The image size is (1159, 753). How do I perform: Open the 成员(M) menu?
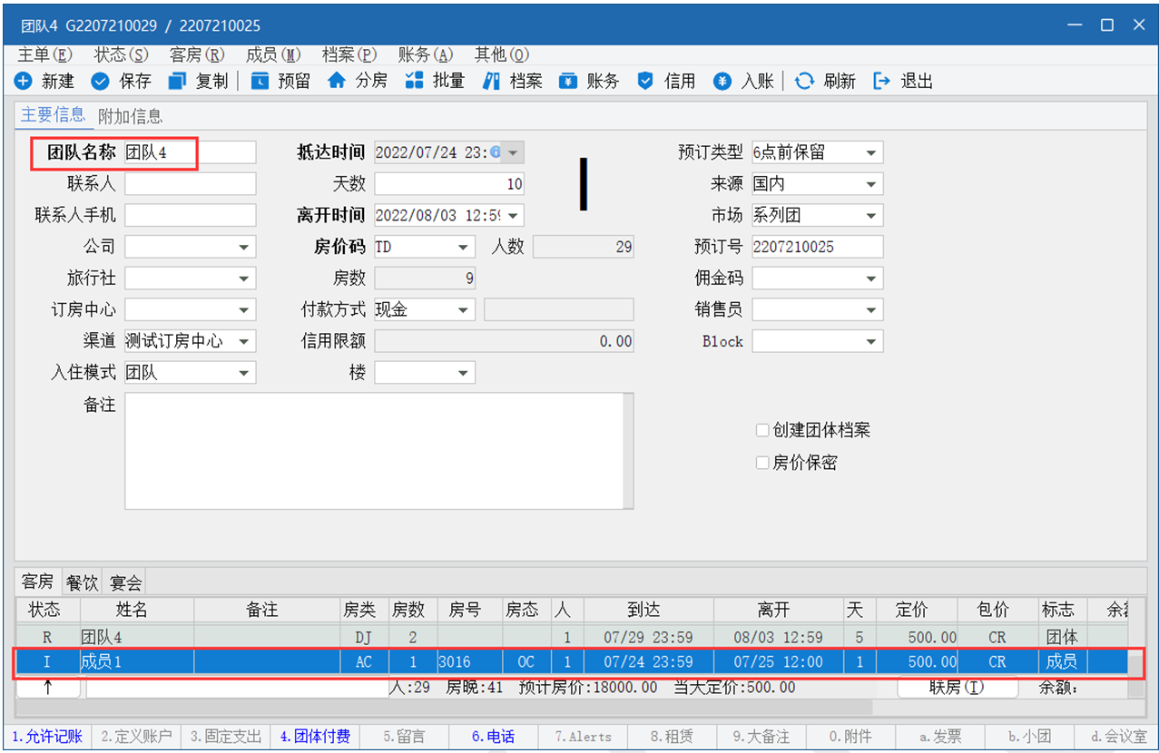point(273,54)
